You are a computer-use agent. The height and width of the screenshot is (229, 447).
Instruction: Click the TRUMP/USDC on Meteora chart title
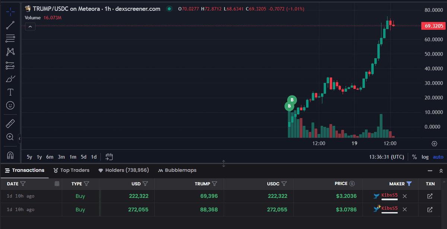[96, 9]
